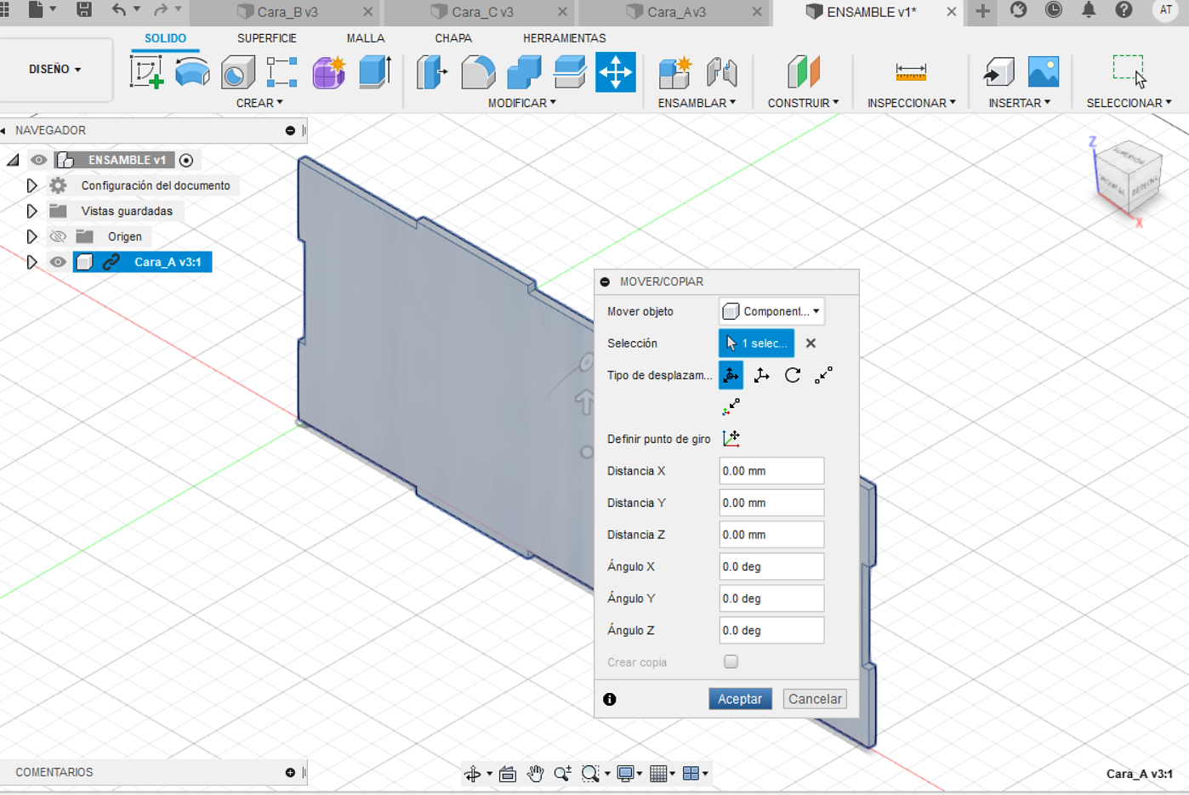The width and height of the screenshot is (1189, 795).
Task: Expand Configuración del documento node
Action: click(x=31, y=185)
